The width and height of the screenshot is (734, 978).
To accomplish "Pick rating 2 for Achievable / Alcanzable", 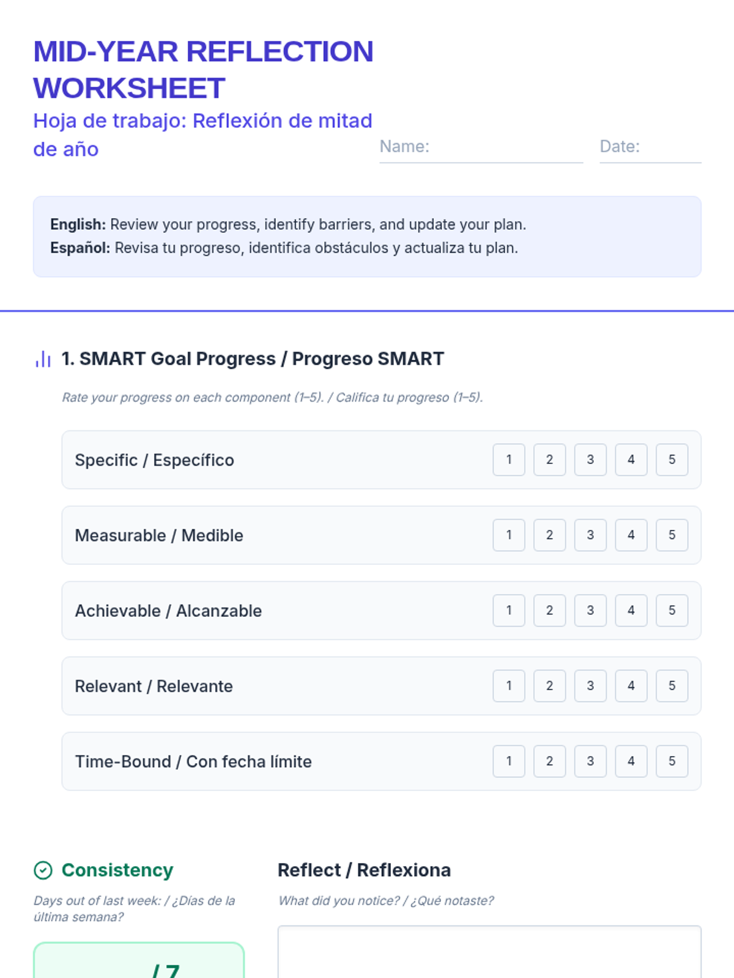I will point(549,610).
